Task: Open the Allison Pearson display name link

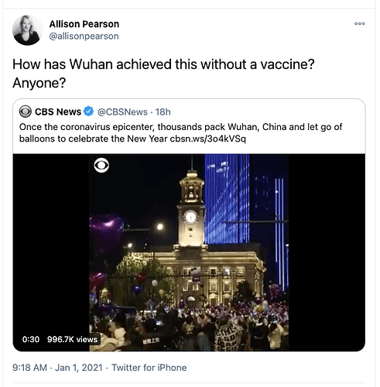Action: (x=84, y=24)
